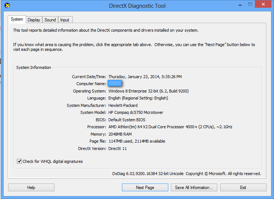Select the date text 'Thursday, January 23, 2014, 5:35:26 PM'
The height and width of the screenshot is (199, 274).
point(145,77)
